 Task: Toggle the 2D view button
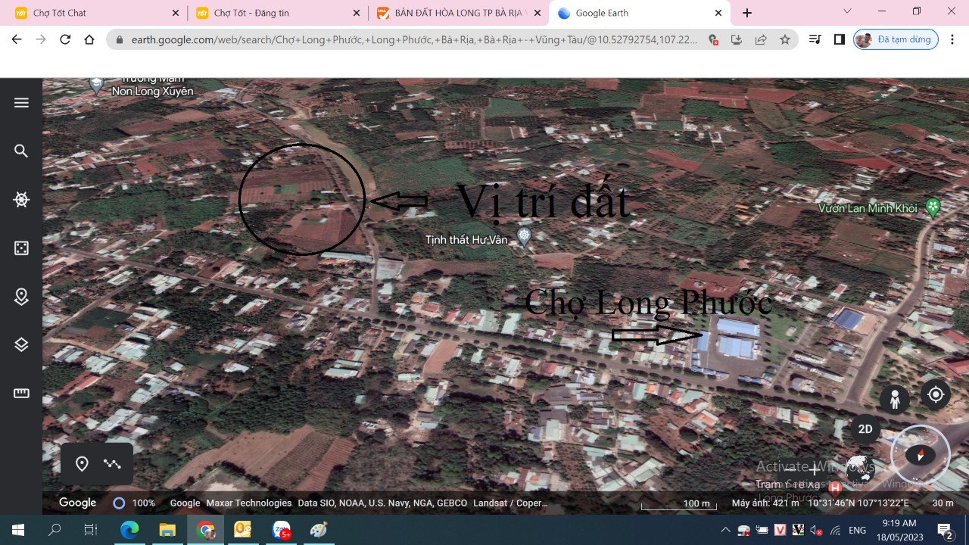coord(865,429)
